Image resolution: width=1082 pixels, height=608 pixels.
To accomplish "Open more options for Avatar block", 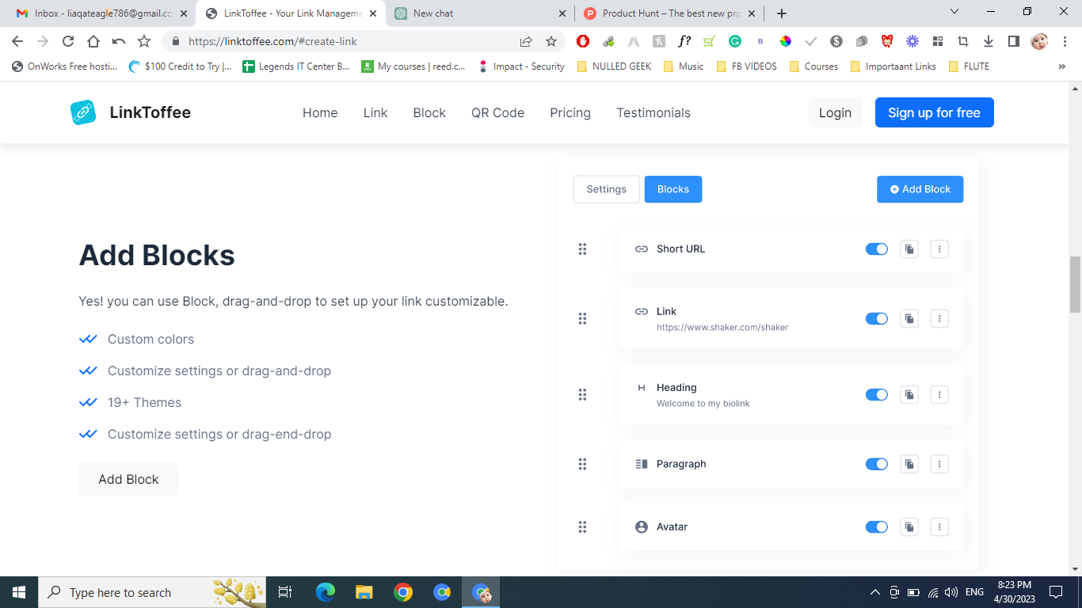I will click(x=939, y=526).
